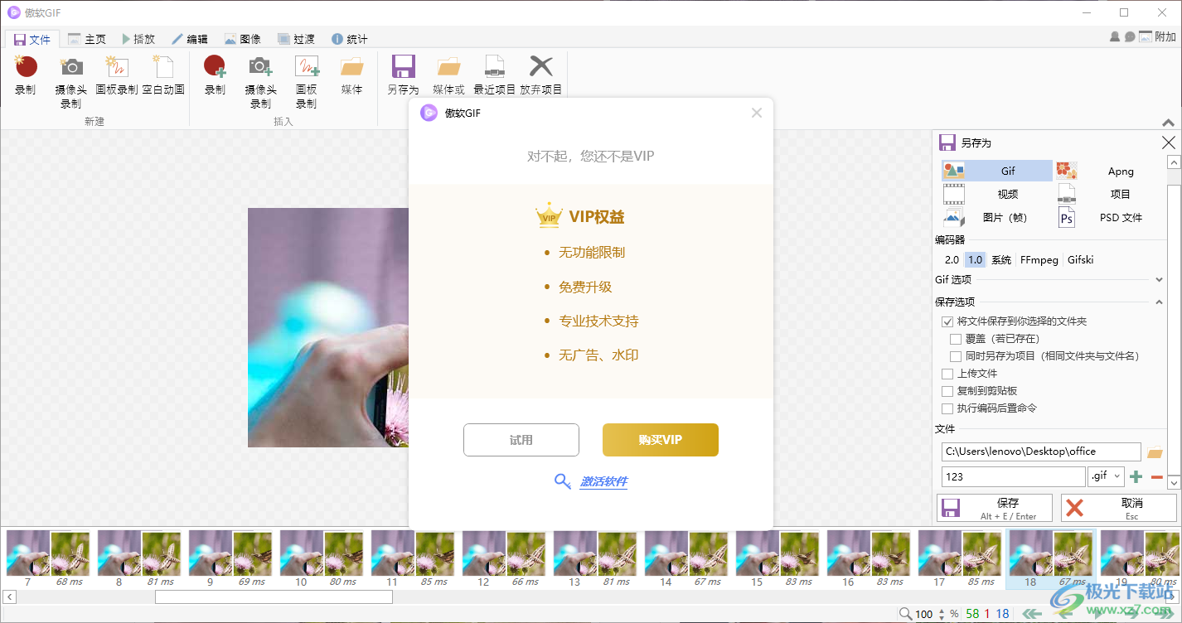1182x623 pixels.
Task: Enable Upload file (上传文件) checkbox
Action: tap(947, 374)
